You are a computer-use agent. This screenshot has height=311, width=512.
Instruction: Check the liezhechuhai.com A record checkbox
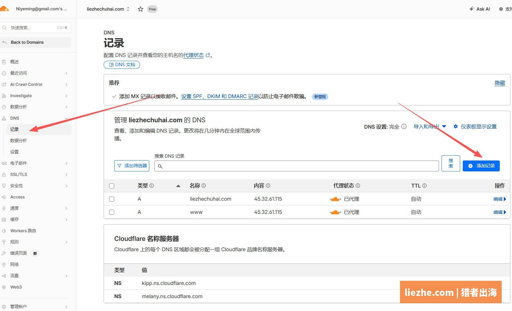(x=112, y=199)
